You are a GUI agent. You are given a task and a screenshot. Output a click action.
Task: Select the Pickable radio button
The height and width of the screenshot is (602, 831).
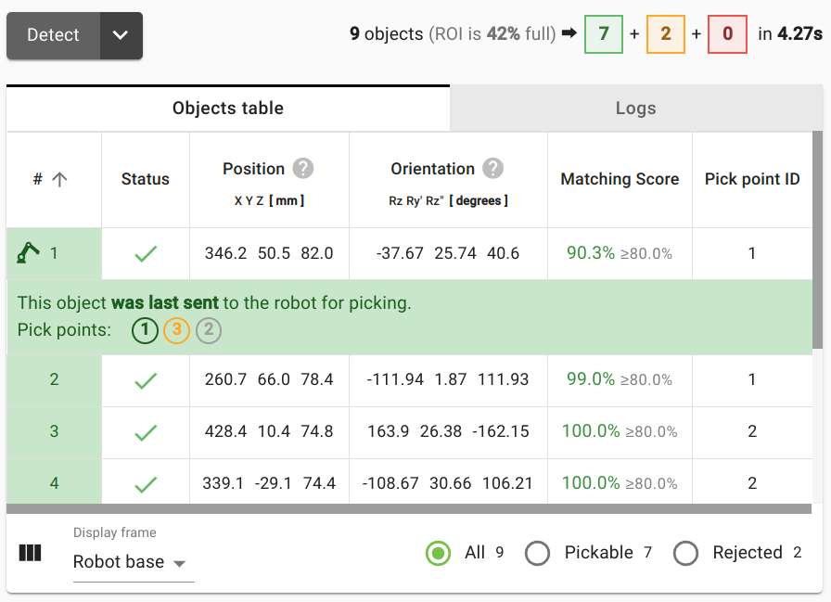(x=538, y=553)
